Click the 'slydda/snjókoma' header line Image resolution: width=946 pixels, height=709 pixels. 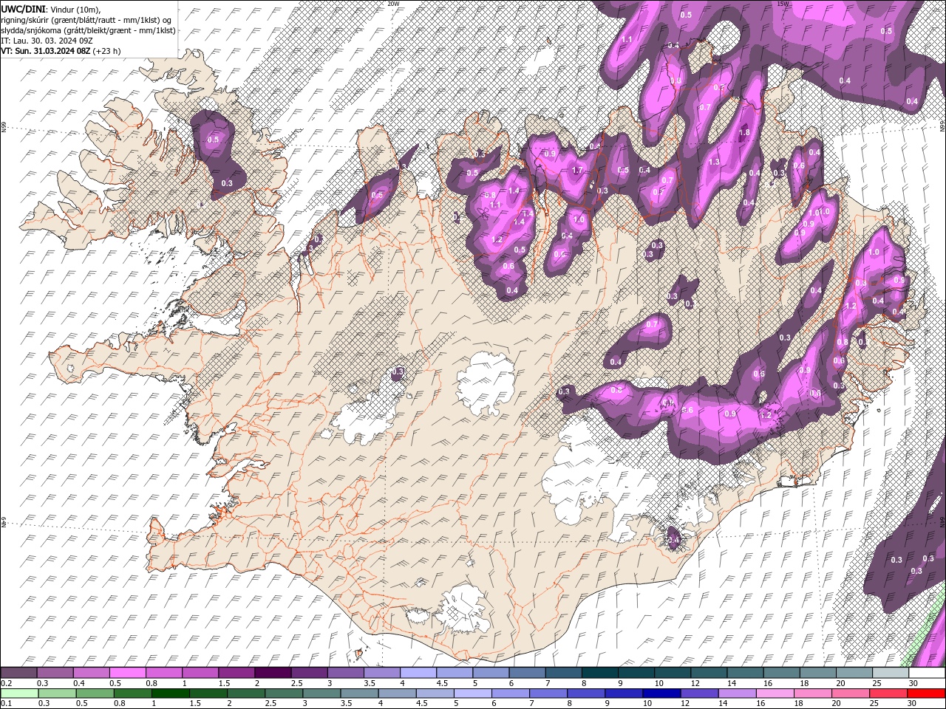click(x=88, y=30)
